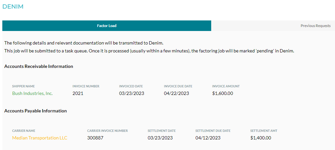Open Median Transportation LLC carrier link
The height and width of the screenshot is (150, 335).
[x=40, y=138]
